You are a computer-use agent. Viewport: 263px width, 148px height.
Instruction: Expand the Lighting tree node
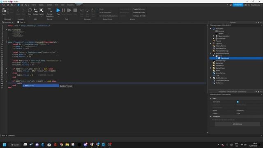coord(211,44)
